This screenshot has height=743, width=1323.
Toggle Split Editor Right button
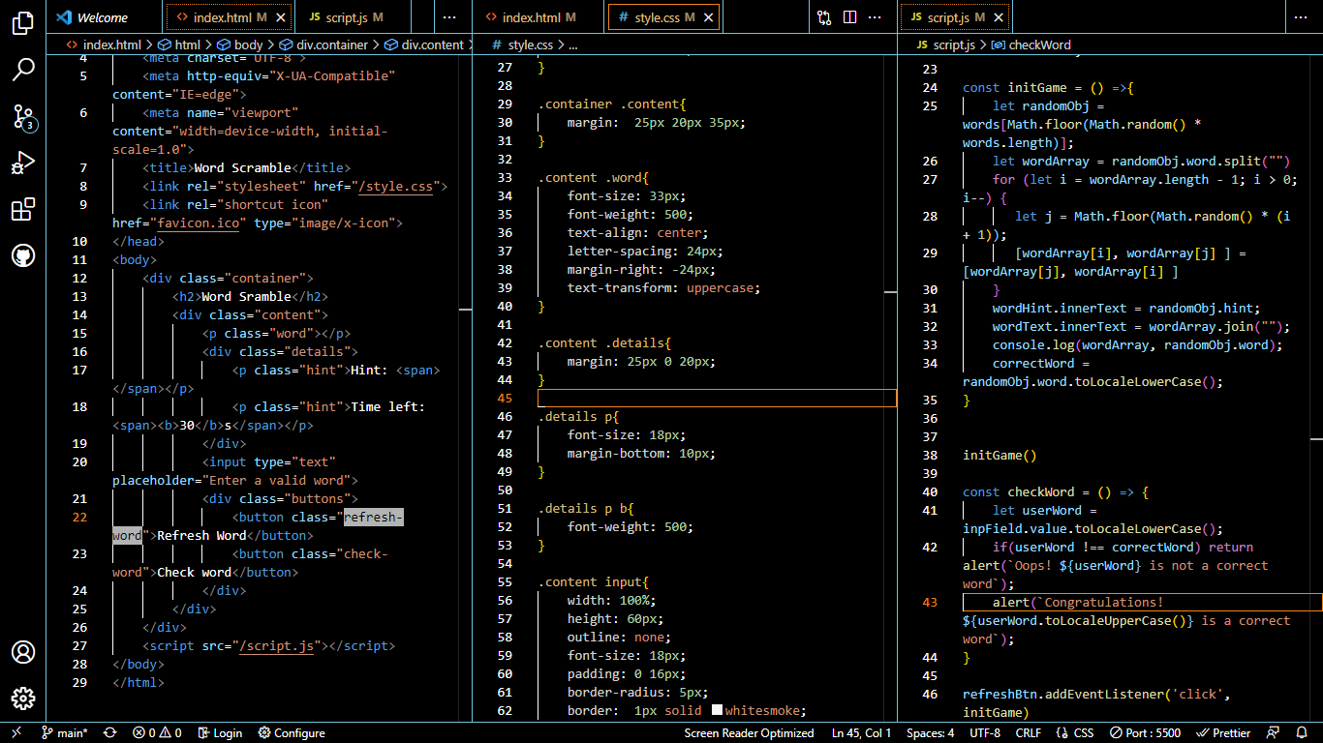849,17
